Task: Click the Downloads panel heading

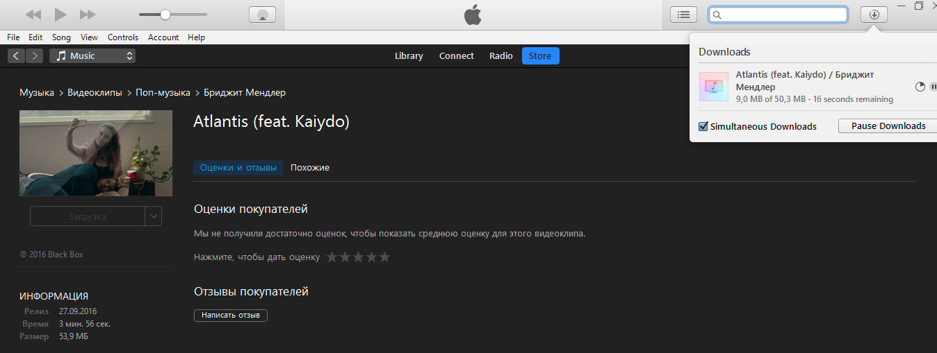Action: 724,52
